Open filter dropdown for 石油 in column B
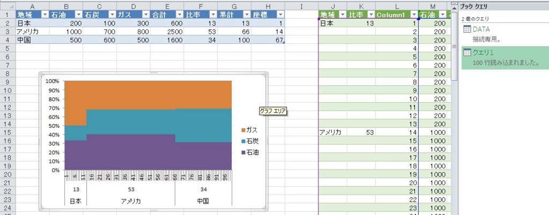 click(x=79, y=14)
